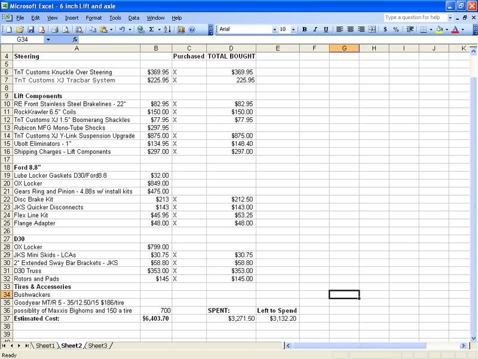Open the Paste options dropdown arrow
478x359 pixels.
[x=111, y=29]
